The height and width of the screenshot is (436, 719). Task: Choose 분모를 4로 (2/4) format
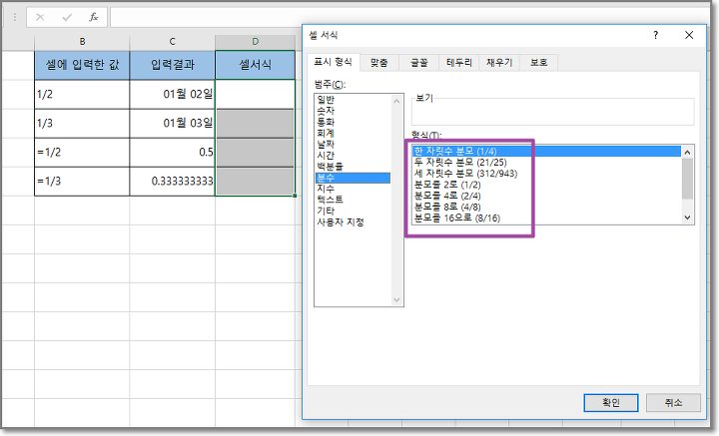(x=546, y=196)
